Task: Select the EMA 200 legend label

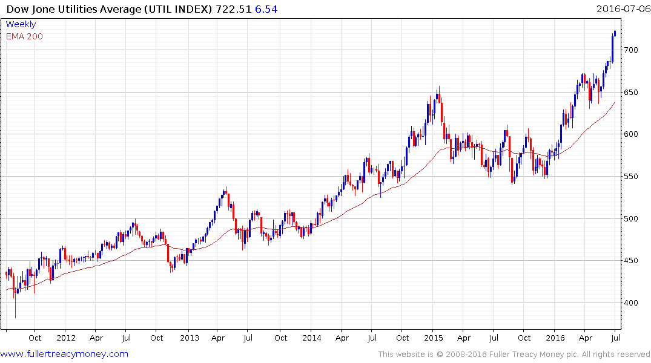Action: (x=24, y=36)
